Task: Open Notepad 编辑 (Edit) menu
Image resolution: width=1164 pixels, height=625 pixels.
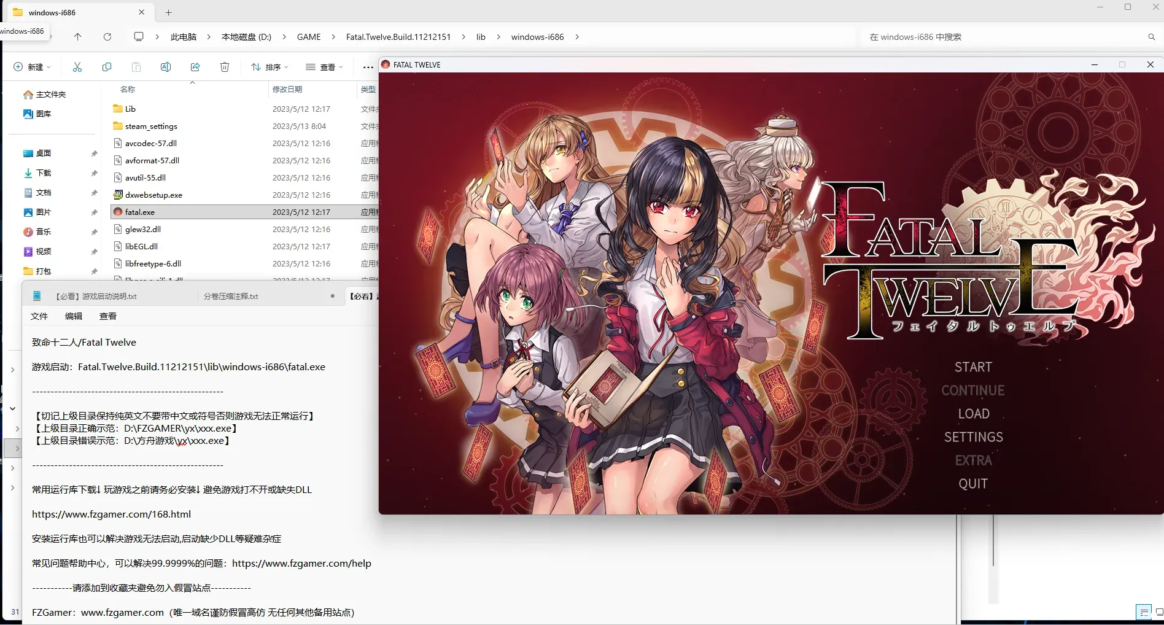Action: [74, 316]
